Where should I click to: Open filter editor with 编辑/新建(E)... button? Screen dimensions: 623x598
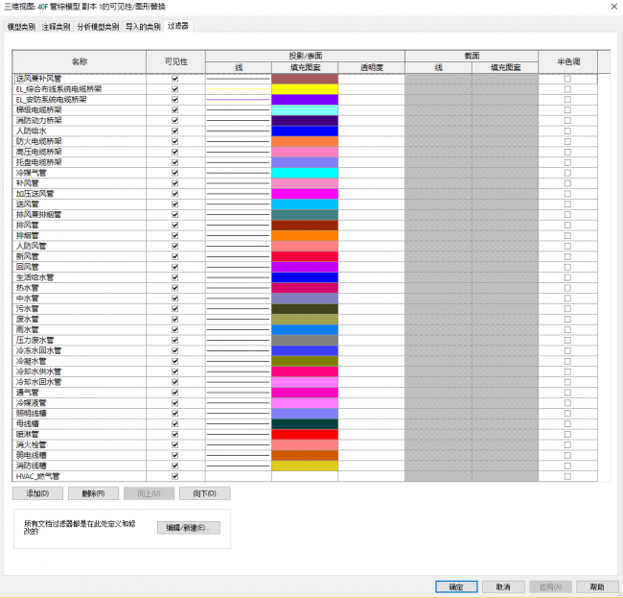[x=189, y=528]
